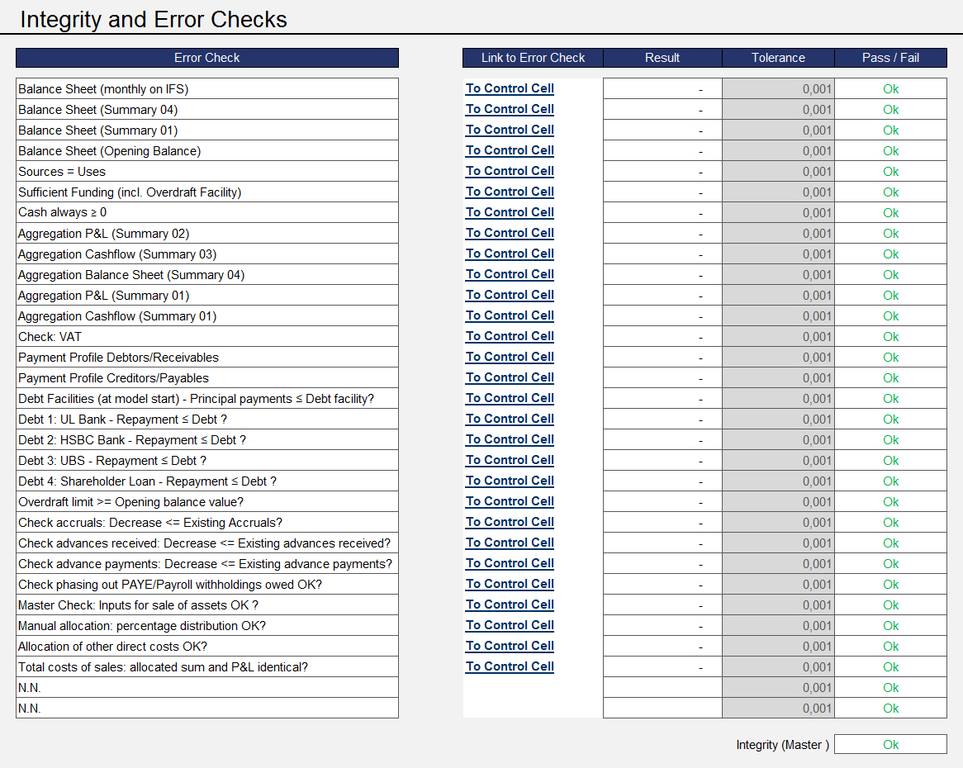The width and height of the screenshot is (963, 768).
Task: Follow To Control Cell link beside Sources = Uses
Action: coord(510,171)
